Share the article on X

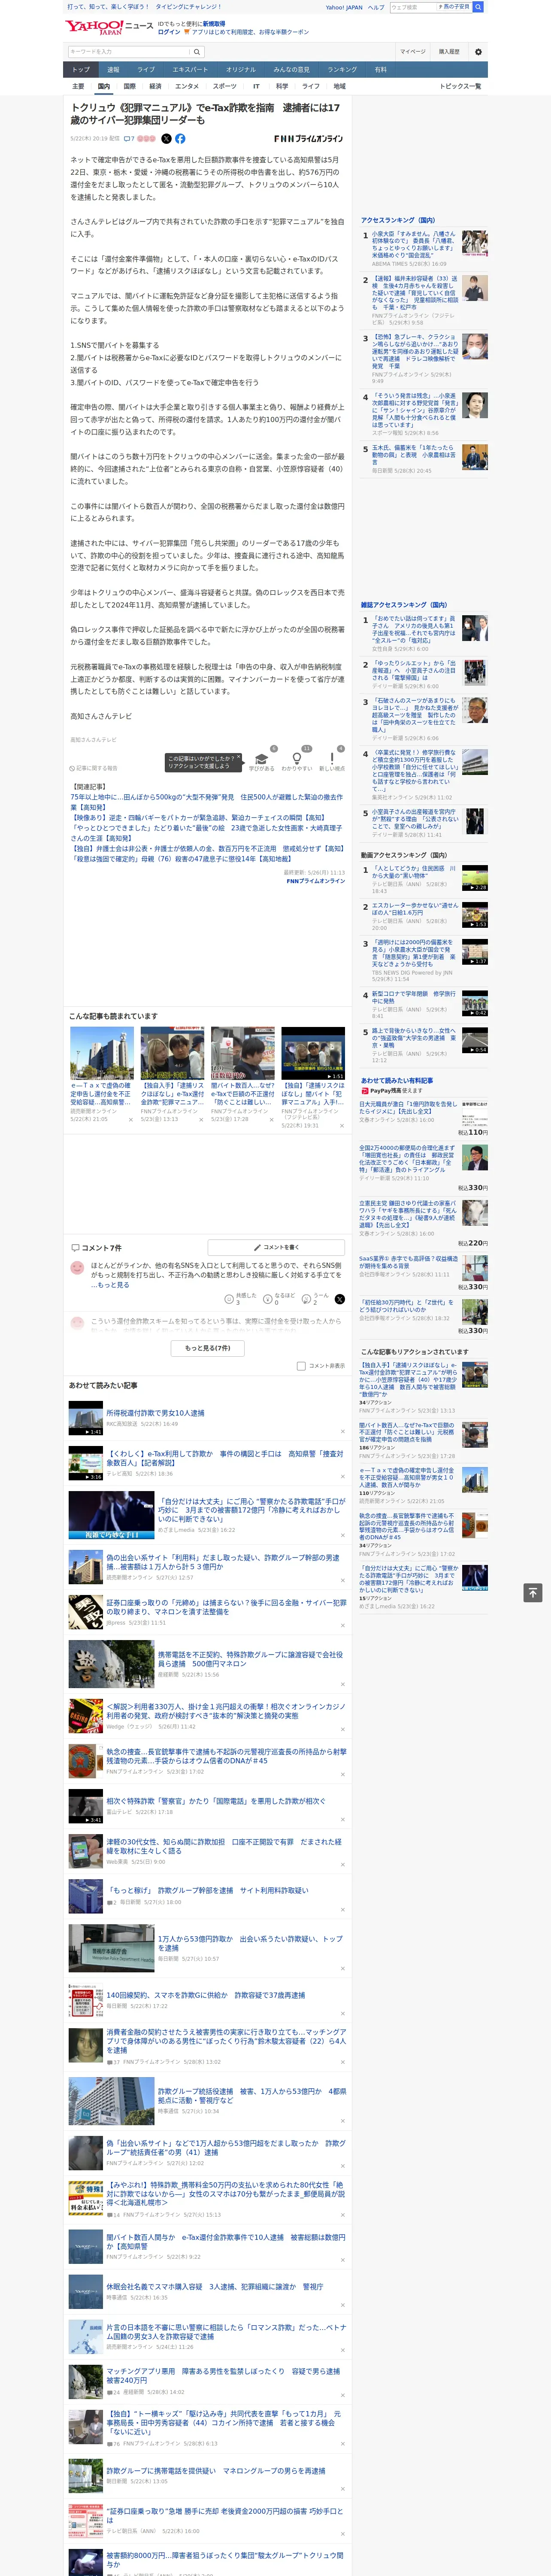coord(166,139)
